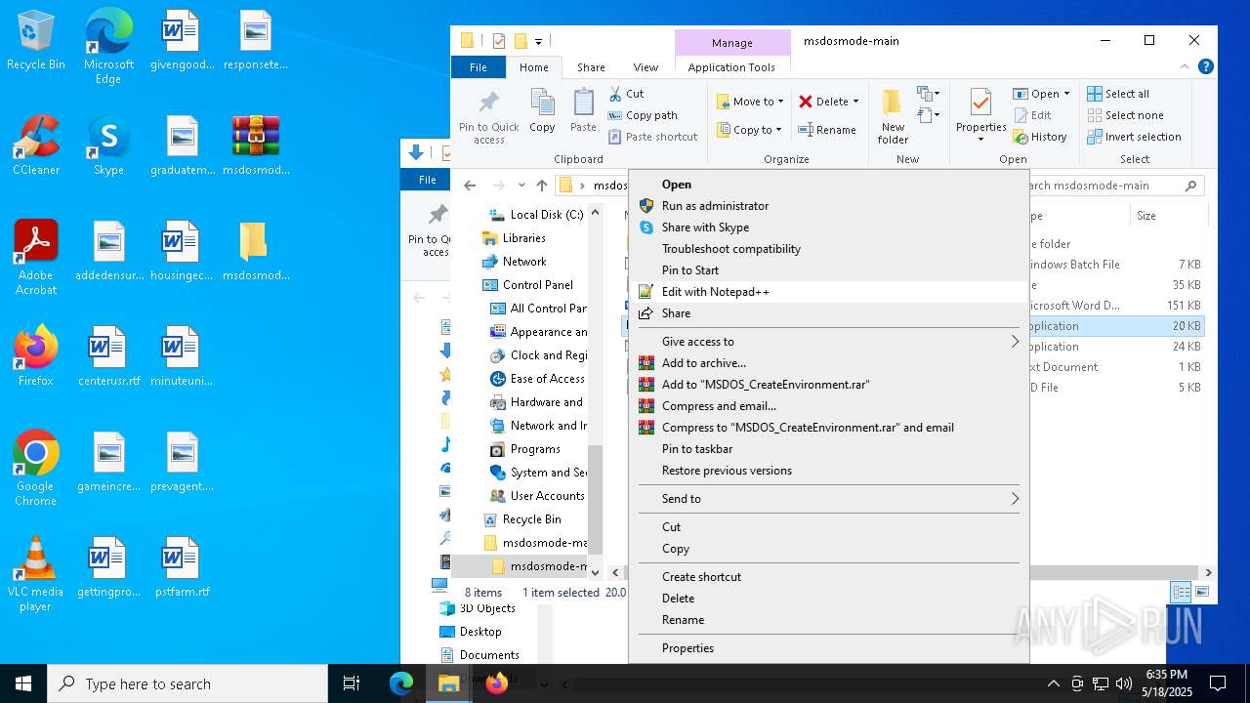Expand the Open dropdown in ribbon
1250x703 pixels.
[x=1066, y=94]
